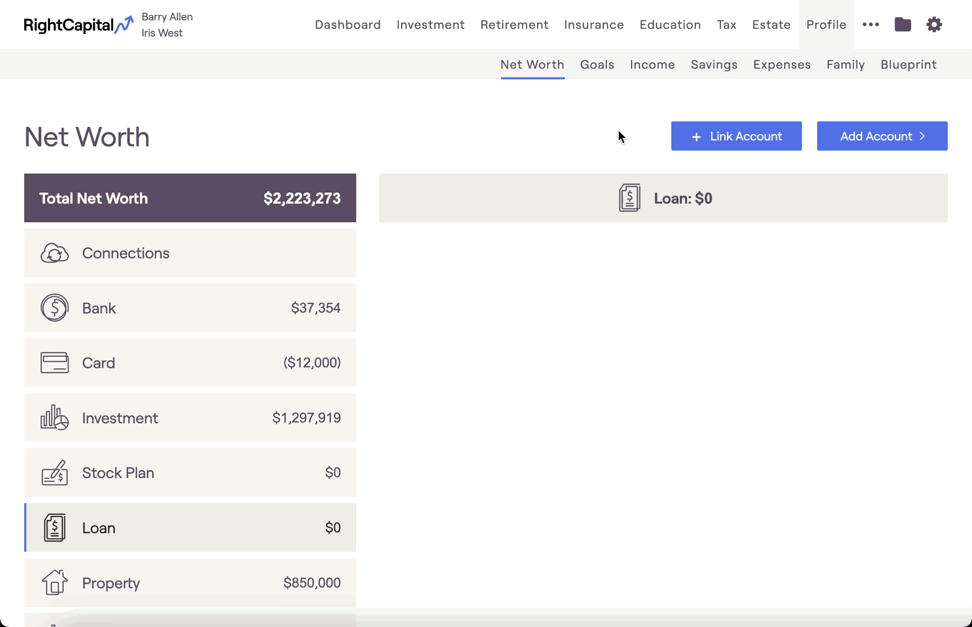The height and width of the screenshot is (627, 972).
Task: Click the Link Account button
Action: (736, 136)
